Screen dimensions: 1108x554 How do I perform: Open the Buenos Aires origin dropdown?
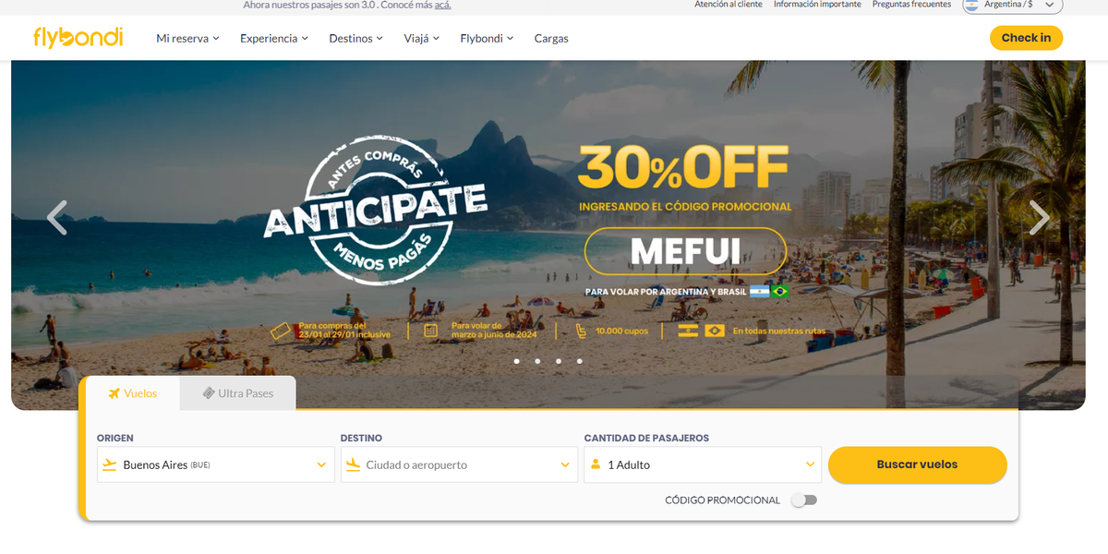pos(216,464)
